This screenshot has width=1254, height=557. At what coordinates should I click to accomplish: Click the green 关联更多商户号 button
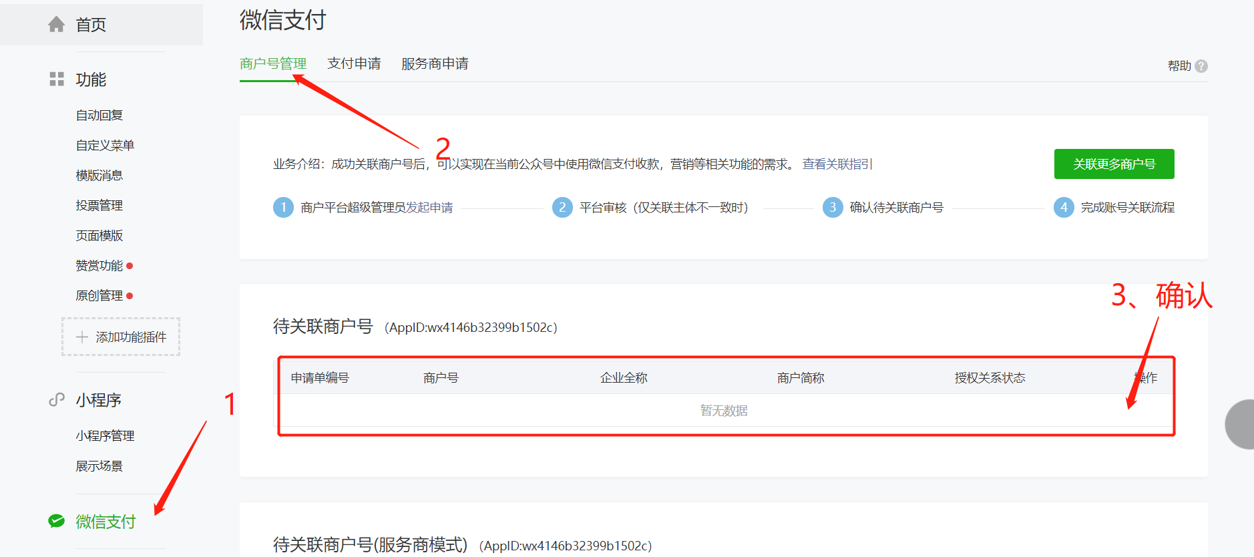click(1114, 164)
